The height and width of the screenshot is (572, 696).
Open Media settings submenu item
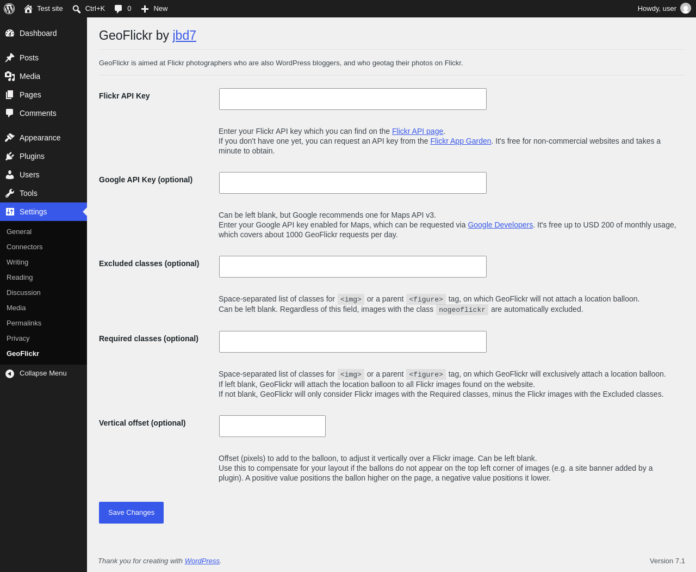click(16, 308)
